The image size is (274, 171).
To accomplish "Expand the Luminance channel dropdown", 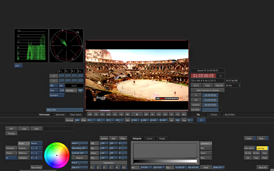I will (206, 143).
